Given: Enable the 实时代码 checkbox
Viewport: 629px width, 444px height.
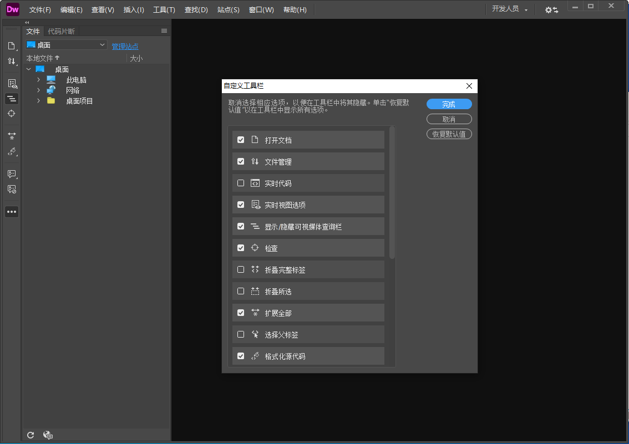Looking at the screenshot, I should [241, 183].
